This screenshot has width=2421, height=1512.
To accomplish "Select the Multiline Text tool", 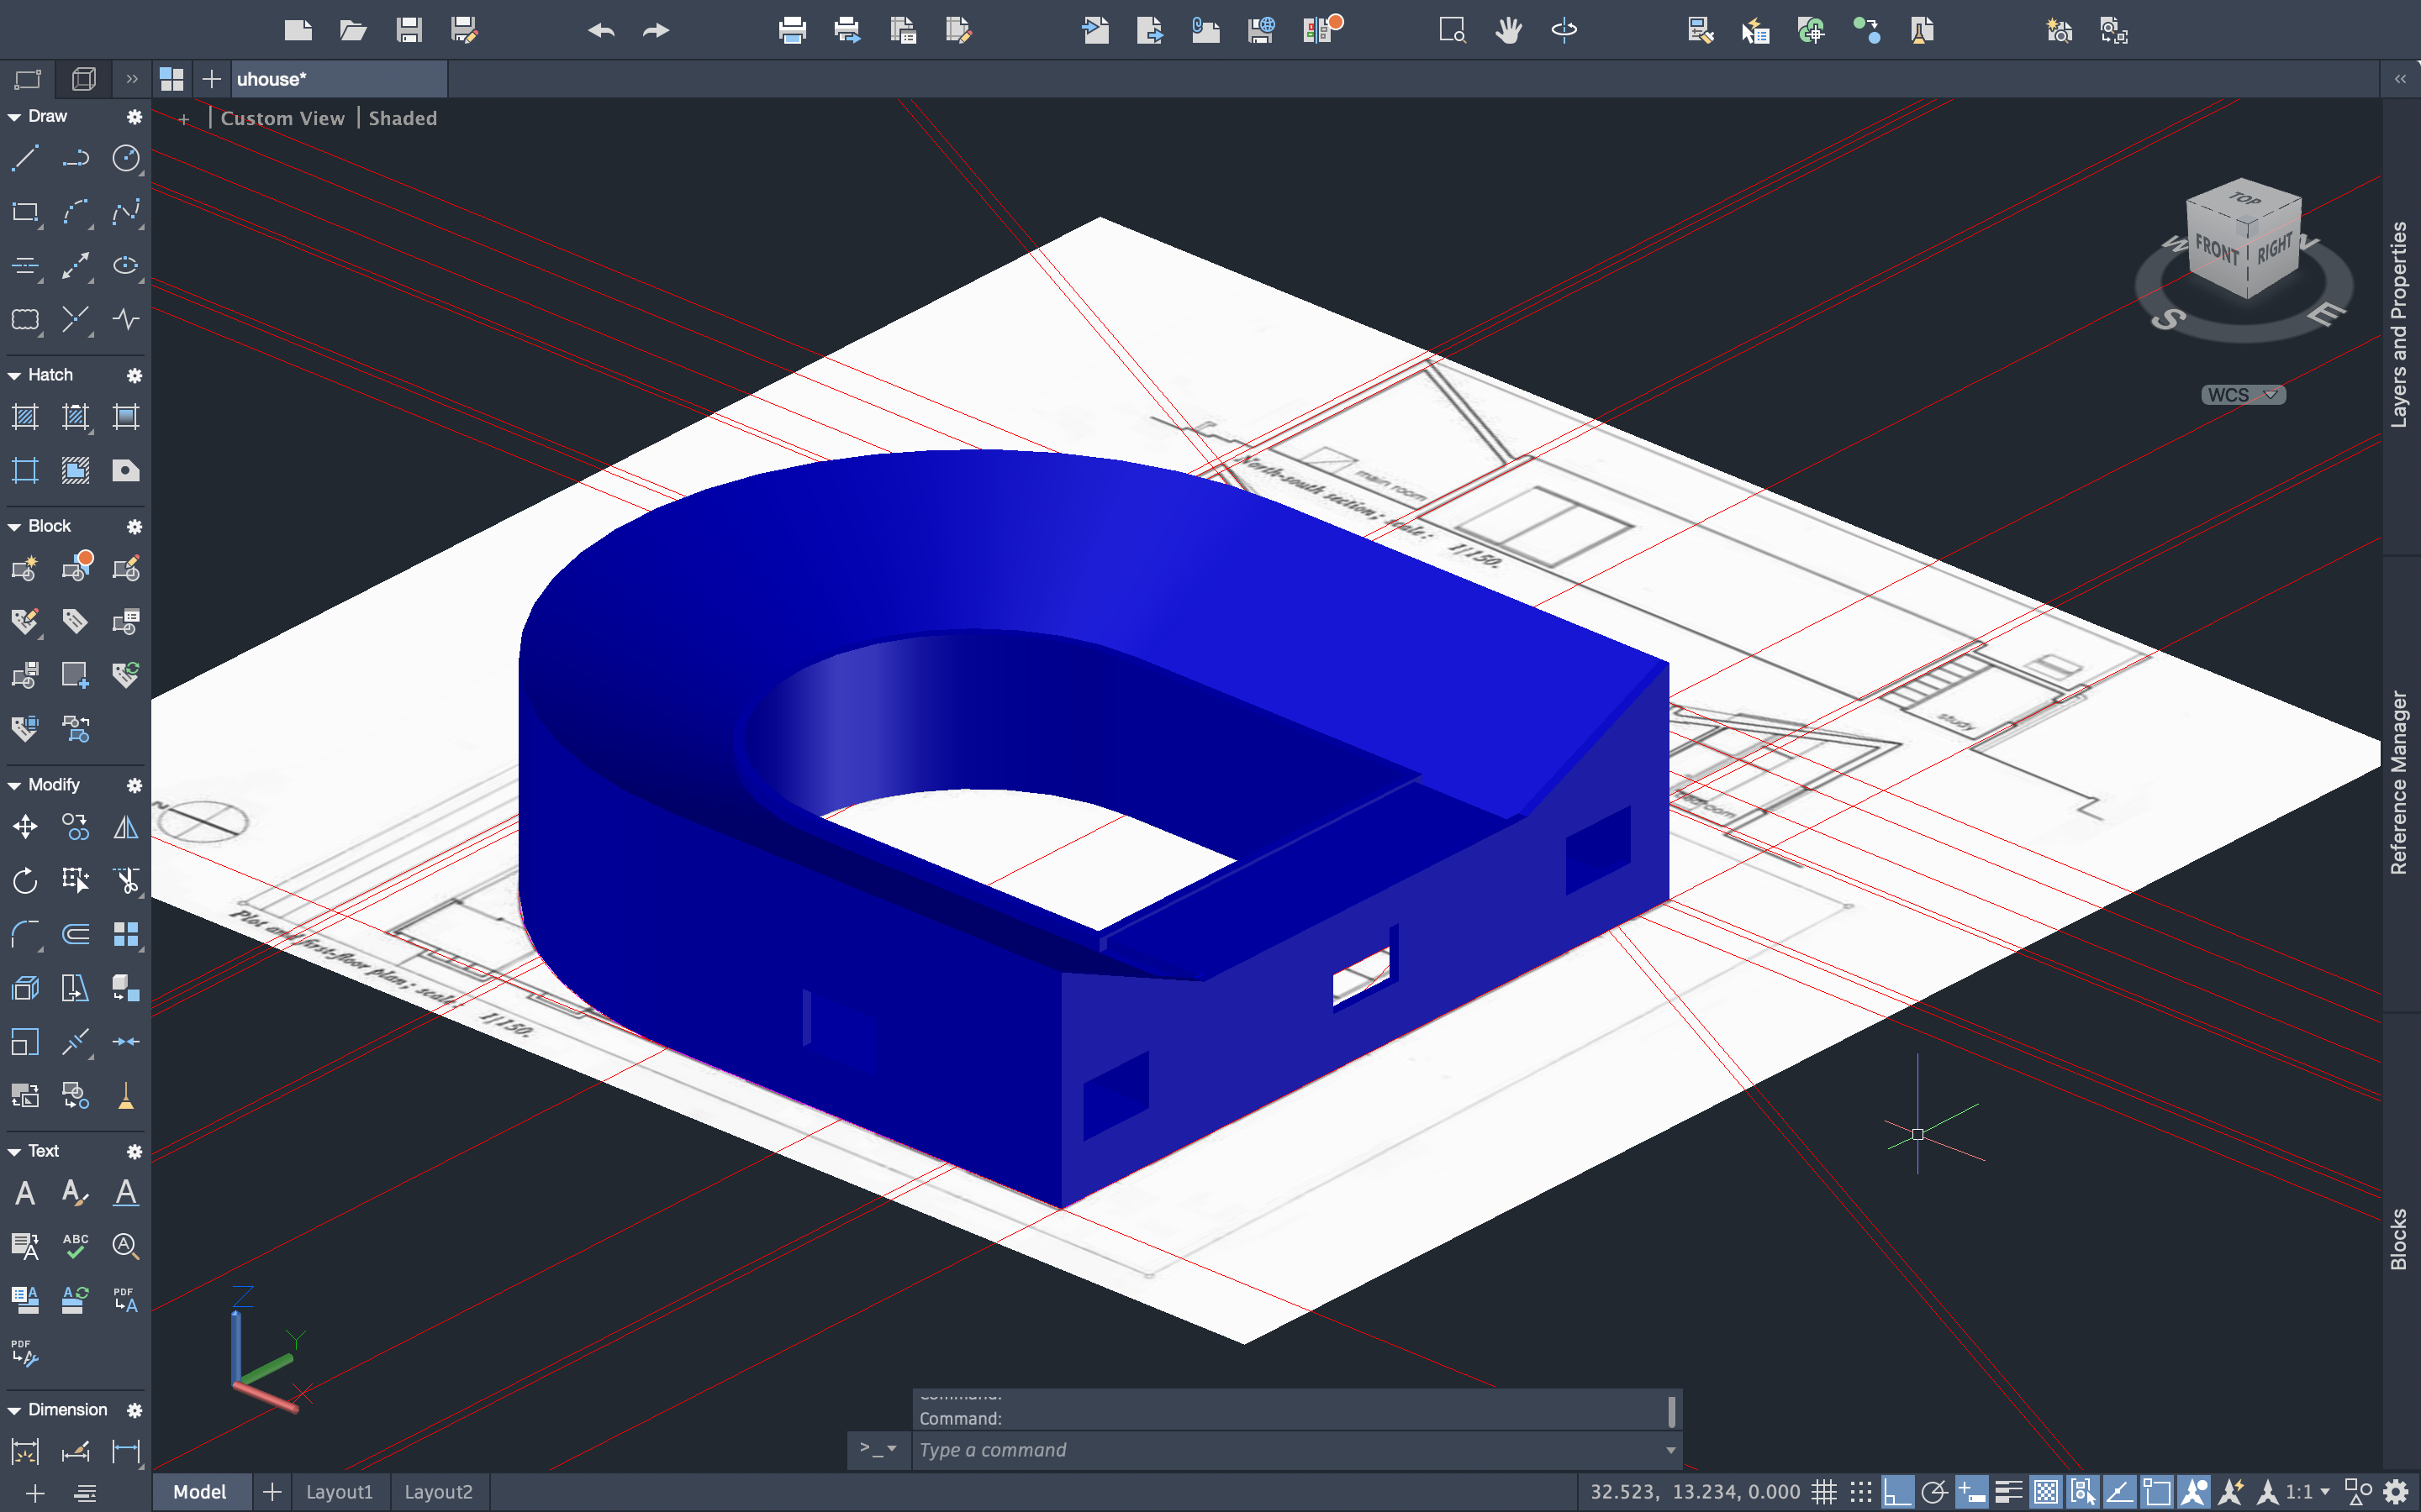I will 25,1193.
